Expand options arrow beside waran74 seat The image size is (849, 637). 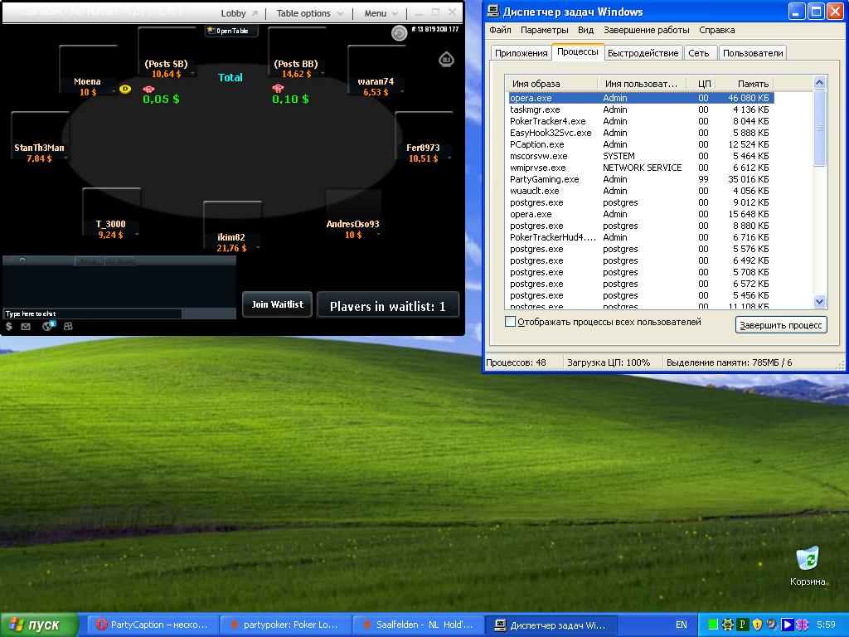pyautogui.click(x=402, y=91)
